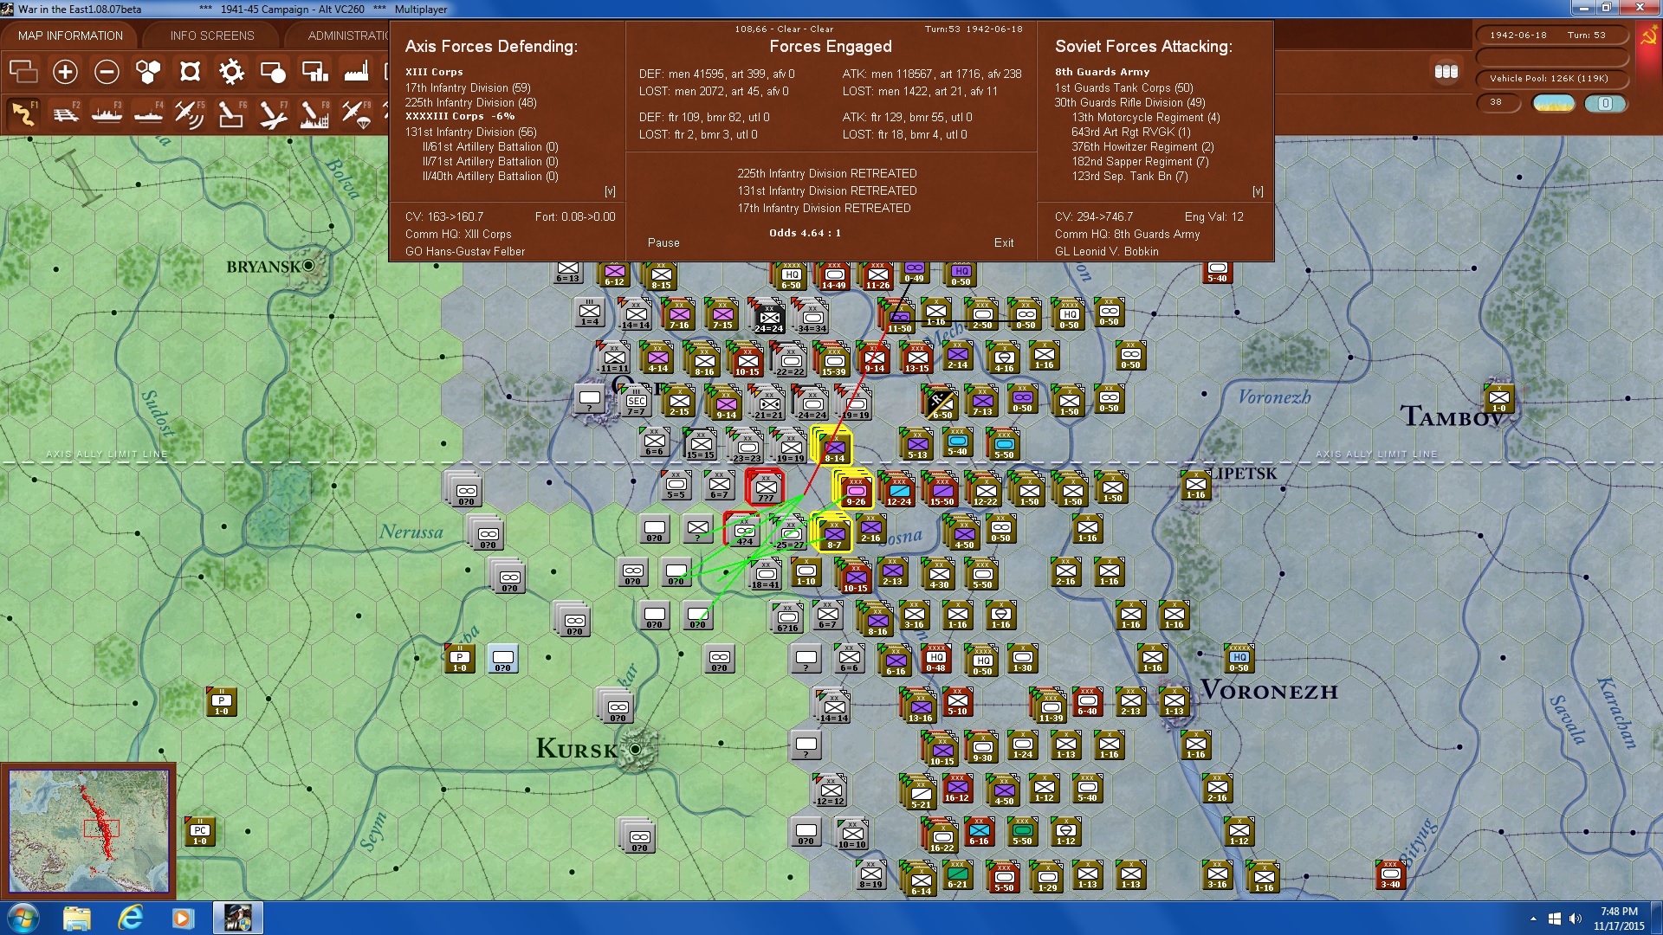The height and width of the screenshot is (935, 1663).
Task: Click the ice level 0 indicator
Action: (1605, 103)
